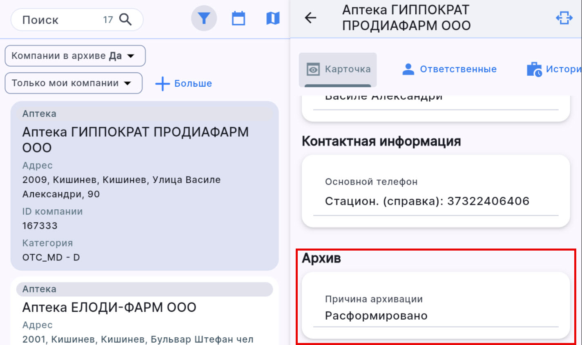The height and width of the screenshot is (345, 582).
Task: Click the Больше button with plus sign
Action: tap(183, 83)
